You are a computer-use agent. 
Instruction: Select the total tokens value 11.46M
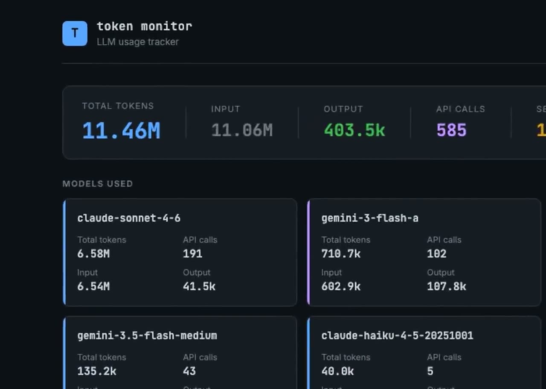click(x=121, y=131)
